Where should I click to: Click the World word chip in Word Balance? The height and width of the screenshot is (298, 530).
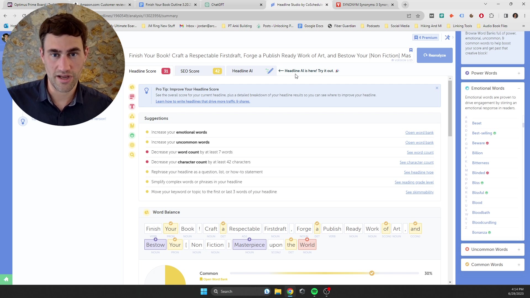click(307, 245)
